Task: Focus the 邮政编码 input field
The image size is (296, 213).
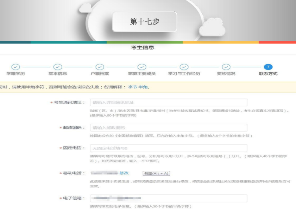Action: (169, 127)
